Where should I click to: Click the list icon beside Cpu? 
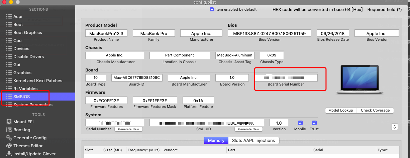click(x=9, y=40)
